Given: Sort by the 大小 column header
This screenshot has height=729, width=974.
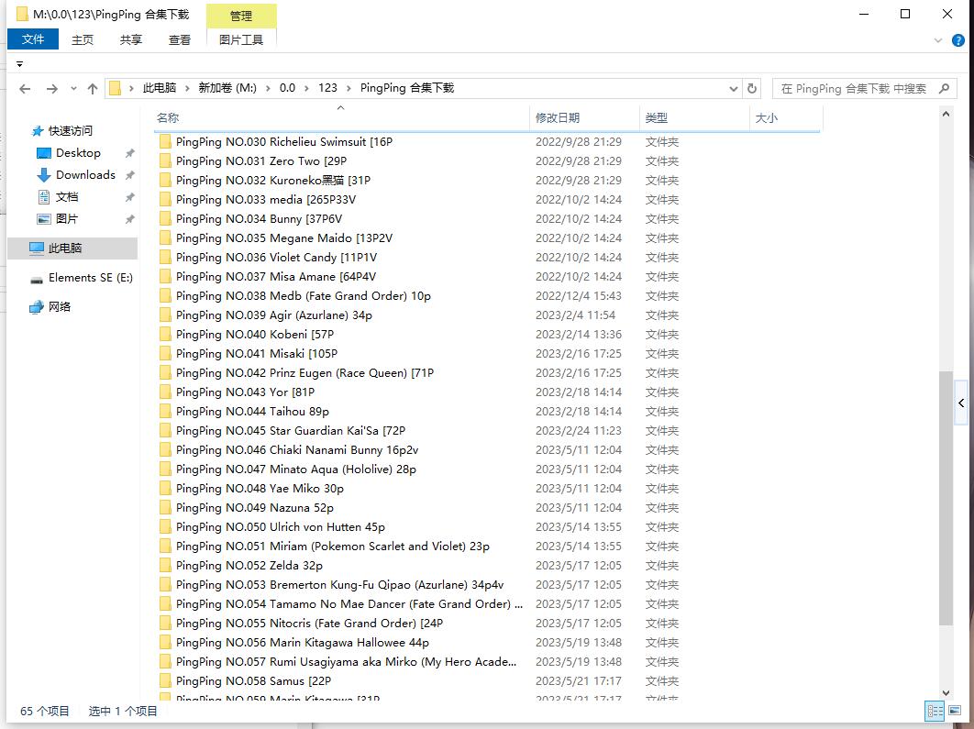Looking at the screenshot, I should click(786, 118).
